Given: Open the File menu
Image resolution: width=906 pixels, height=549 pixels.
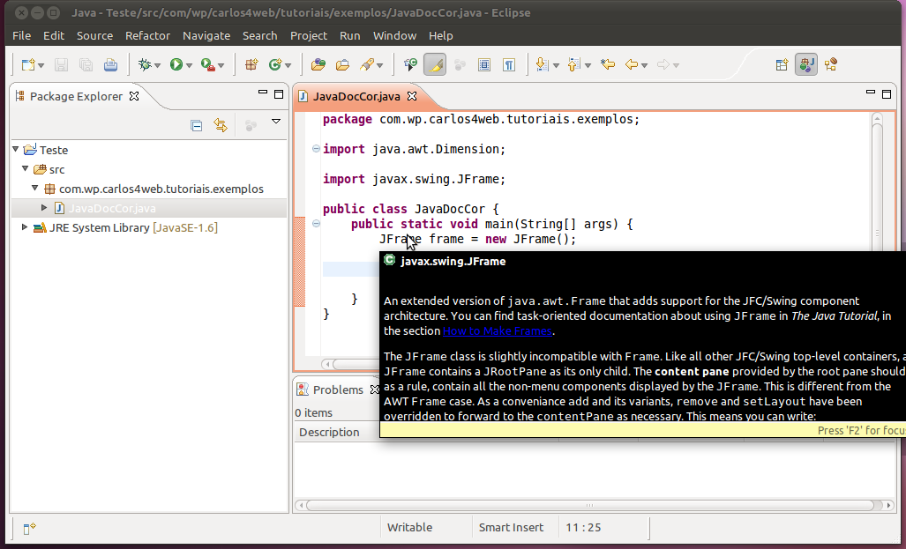Looking at the screenshot, I should coord(22,36).
